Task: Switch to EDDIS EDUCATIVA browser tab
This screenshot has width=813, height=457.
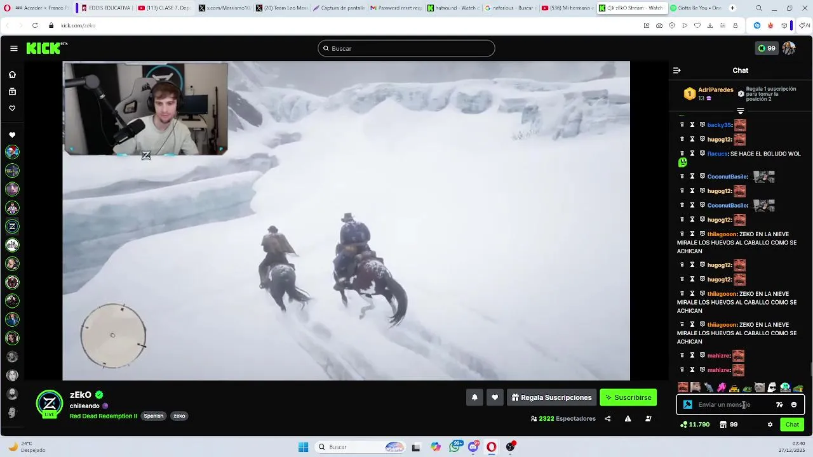Action: (105, 8)
